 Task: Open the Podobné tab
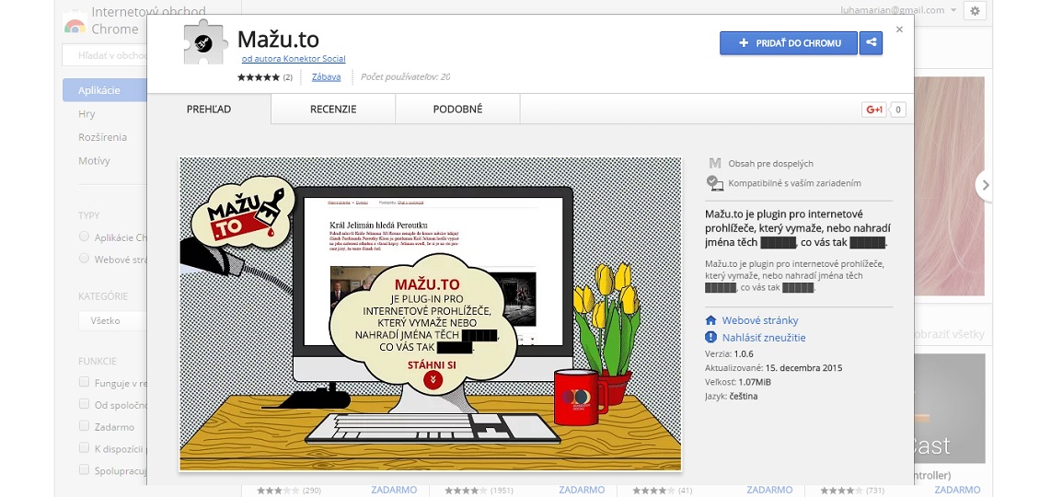pyautogui.click(x=457, y=110)
